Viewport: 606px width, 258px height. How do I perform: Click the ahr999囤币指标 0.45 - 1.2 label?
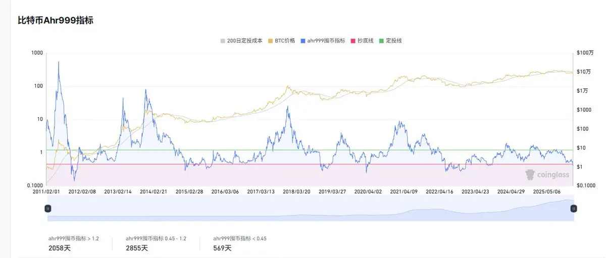click(156, 238)
